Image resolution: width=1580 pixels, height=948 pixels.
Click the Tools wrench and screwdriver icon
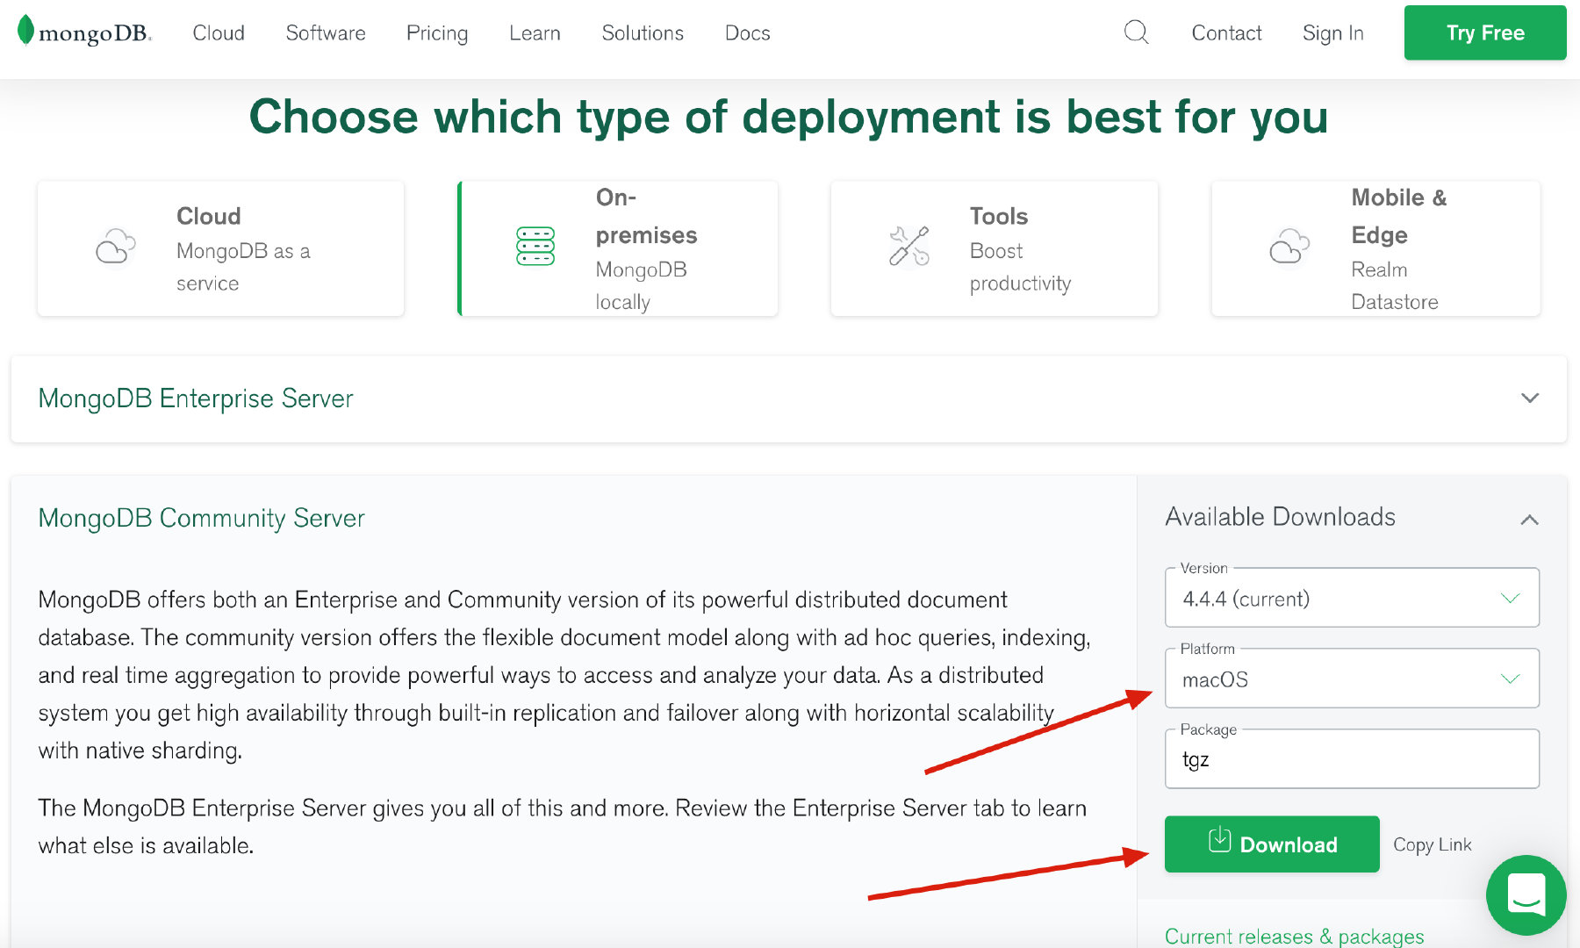[909, 246]
